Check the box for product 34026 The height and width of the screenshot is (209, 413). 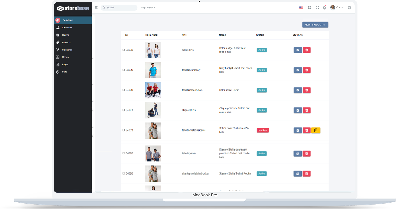(x=123, y=173)
